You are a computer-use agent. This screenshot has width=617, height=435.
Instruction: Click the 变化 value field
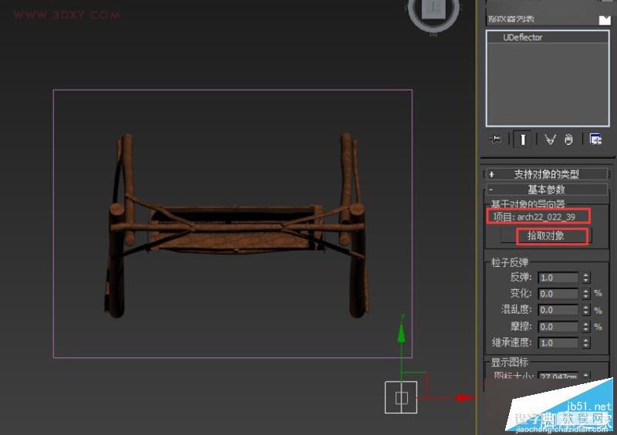[x=558, y=294]
